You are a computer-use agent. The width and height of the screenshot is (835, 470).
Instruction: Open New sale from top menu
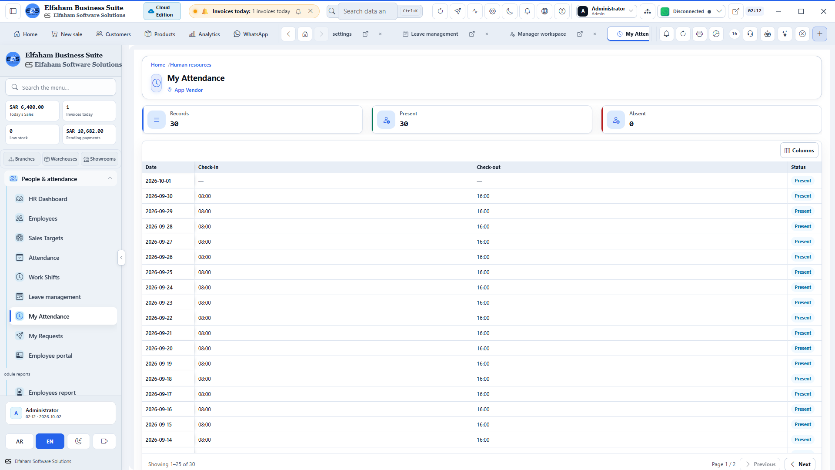(67, 34)
